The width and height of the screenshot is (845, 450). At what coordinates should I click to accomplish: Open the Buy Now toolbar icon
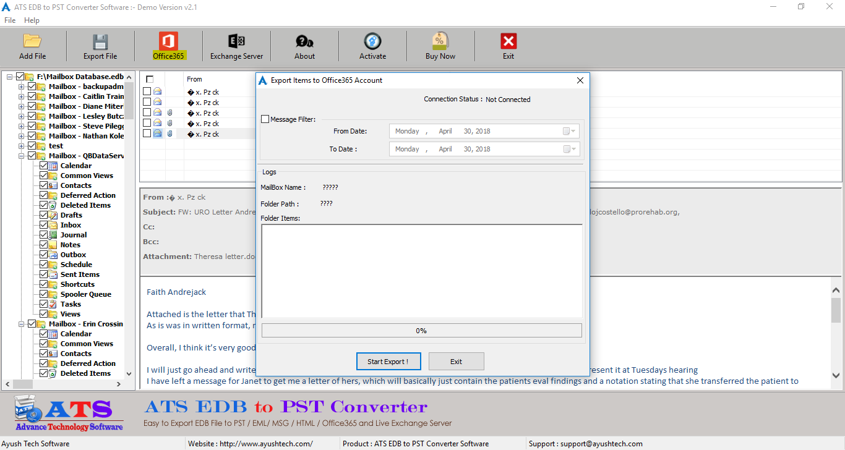coord(440,41)
